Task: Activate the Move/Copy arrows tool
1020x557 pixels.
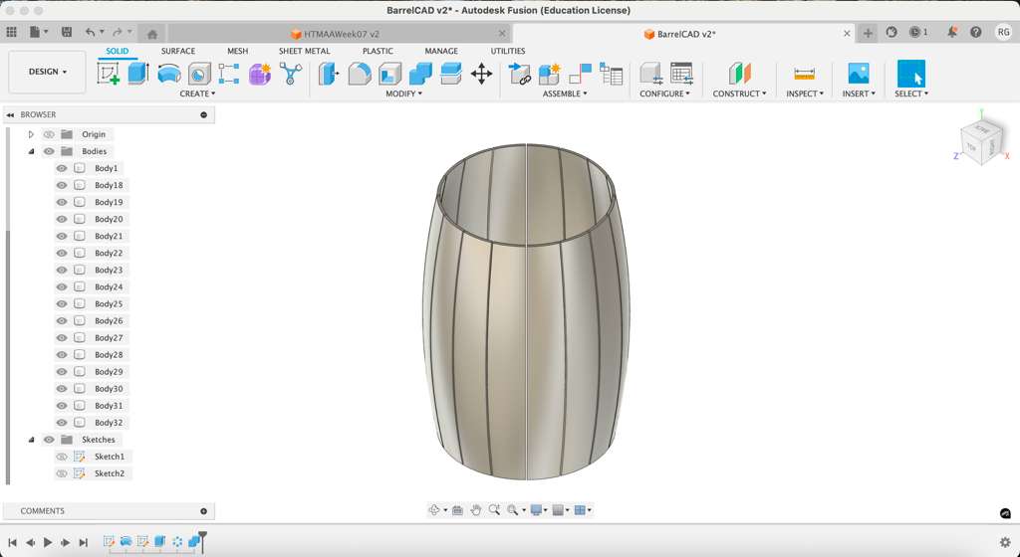Action: click(x=481, y=74)
